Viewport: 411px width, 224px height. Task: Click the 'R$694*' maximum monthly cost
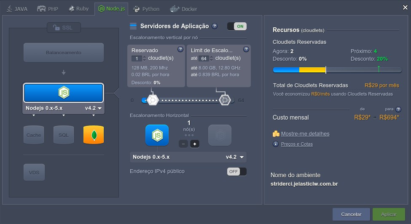[389, 117]
